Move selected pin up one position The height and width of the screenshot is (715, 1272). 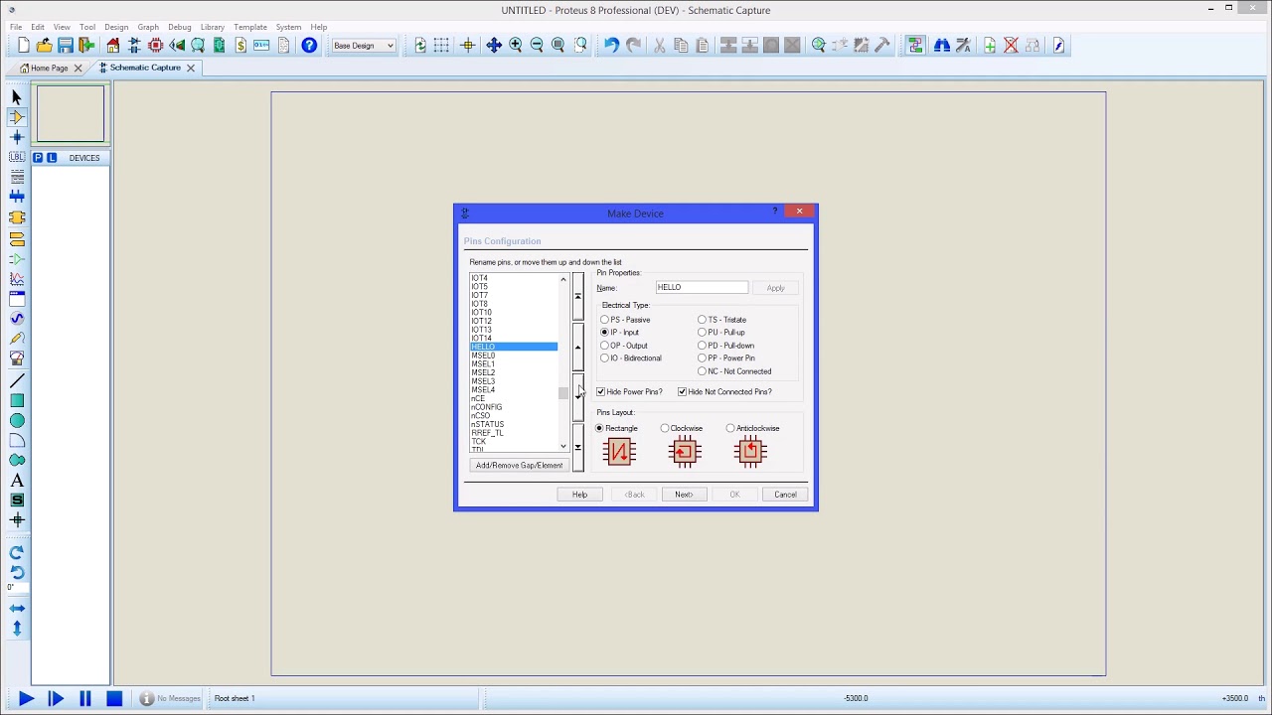coord(577,347)
